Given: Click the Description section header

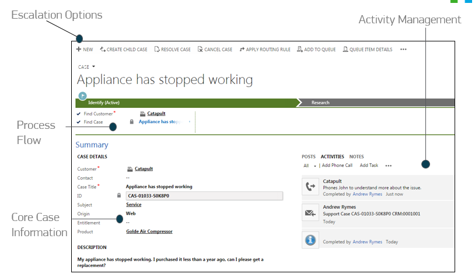Looking at the screenshot, I should 92,247.
